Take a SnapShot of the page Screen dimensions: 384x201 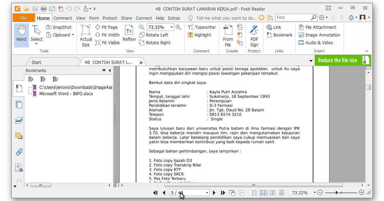pos(59,27)
